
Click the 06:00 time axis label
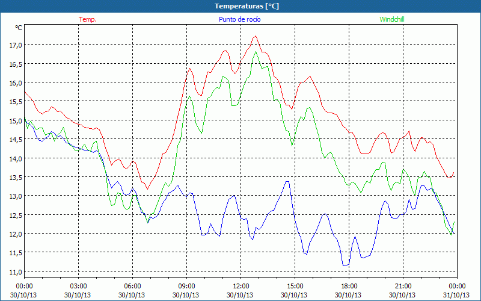(132, 287)
